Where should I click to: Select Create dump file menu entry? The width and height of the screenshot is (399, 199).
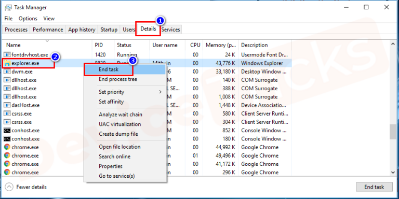click(x=118, y=134)
